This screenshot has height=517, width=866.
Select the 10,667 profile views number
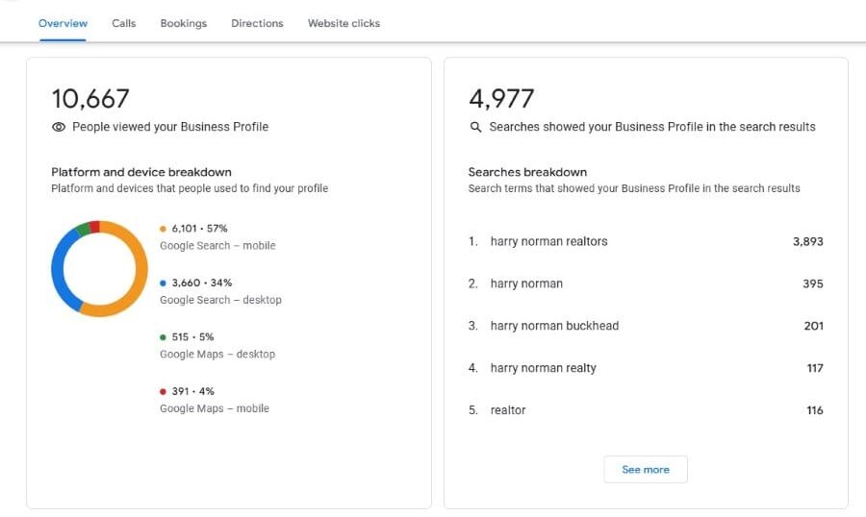[x=90, y=99]
